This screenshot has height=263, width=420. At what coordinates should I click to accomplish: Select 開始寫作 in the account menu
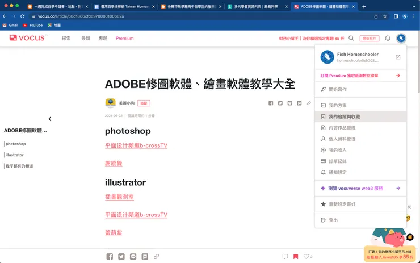click(360, 90)
